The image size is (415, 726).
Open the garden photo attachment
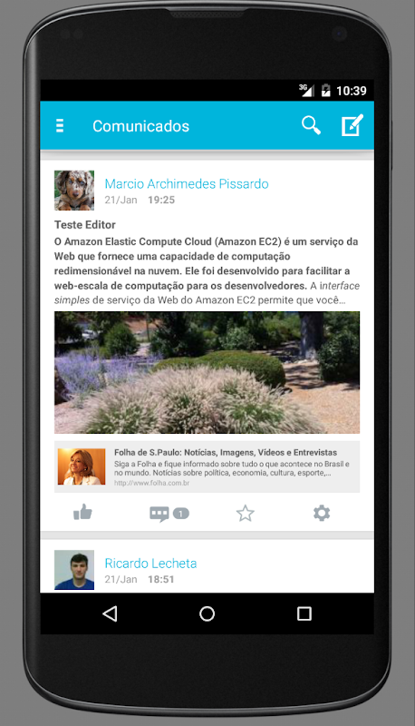pyautogui.click(x=207, y=372)
